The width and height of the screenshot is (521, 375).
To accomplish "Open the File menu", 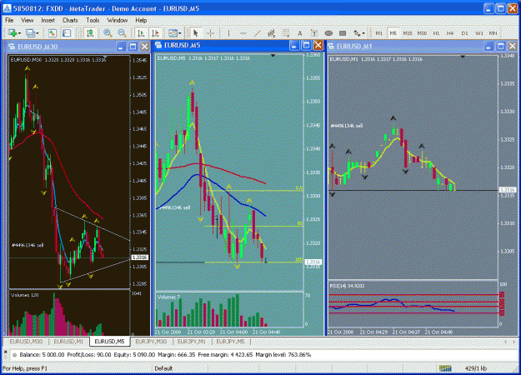I will point(9,20).
